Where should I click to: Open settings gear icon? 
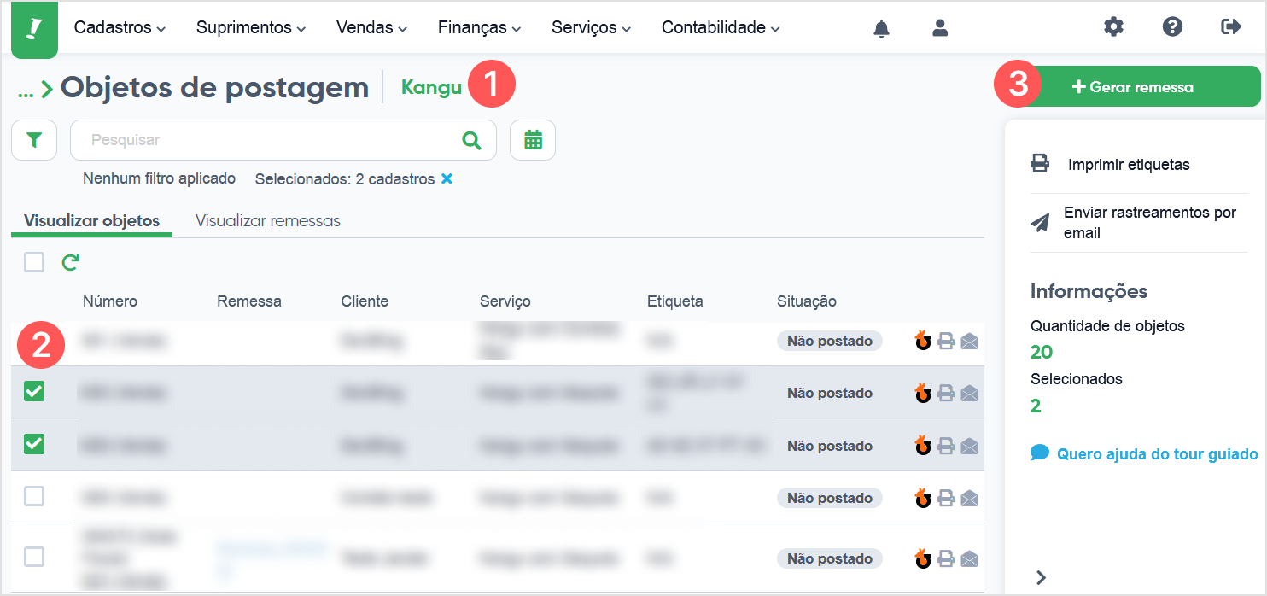pos(1113,27)
